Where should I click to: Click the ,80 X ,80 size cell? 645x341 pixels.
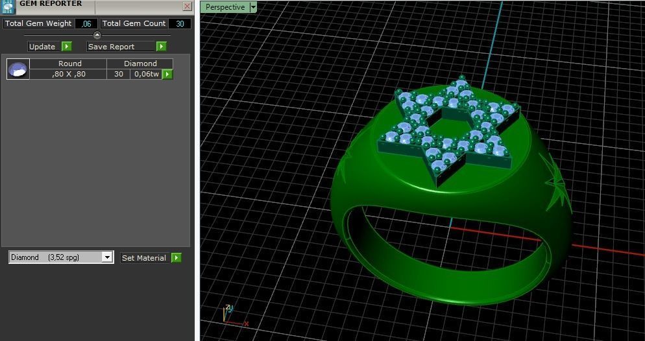pos(68,75)
